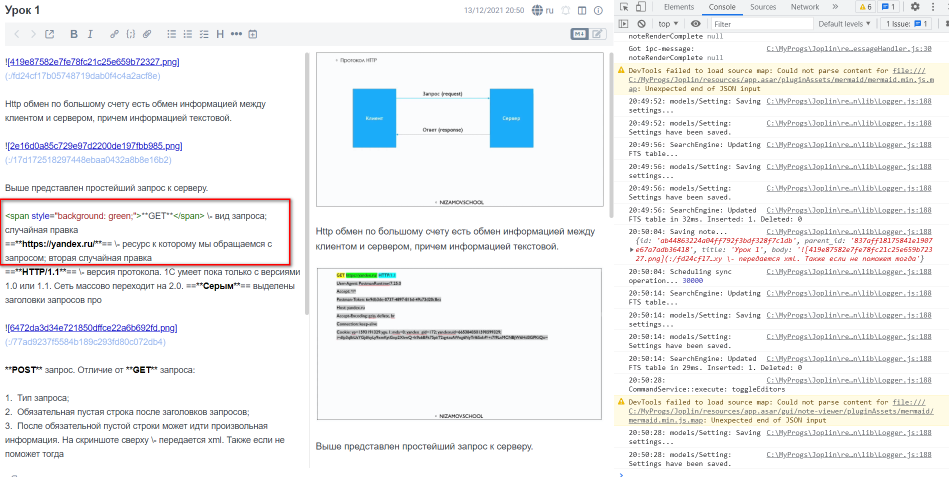
Task: Switch to the Network tab
Action: pyautogui.click(x=804, y=6)
